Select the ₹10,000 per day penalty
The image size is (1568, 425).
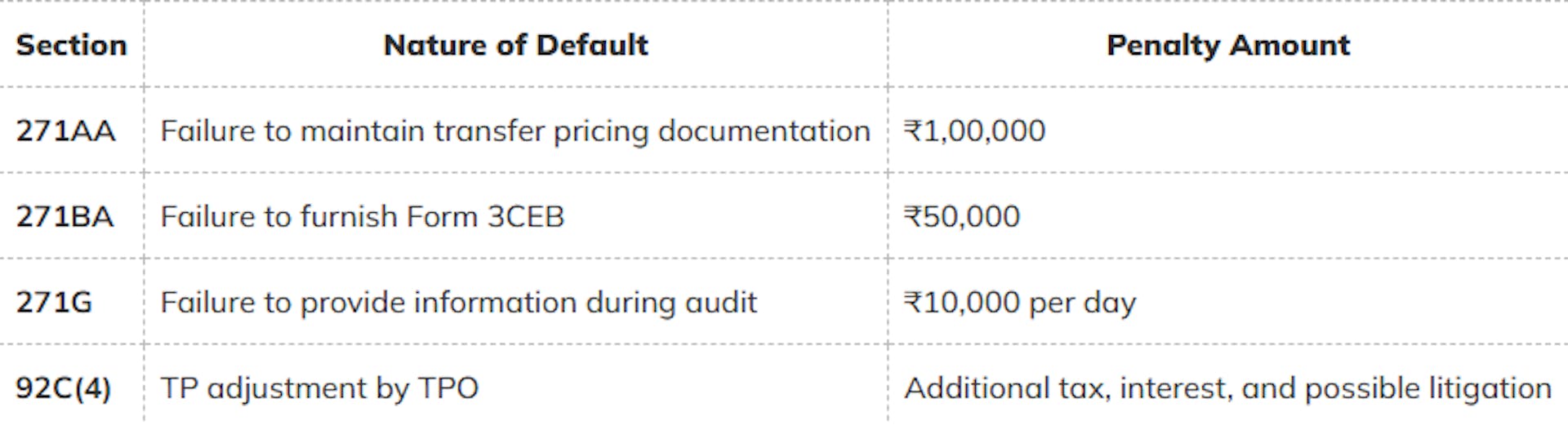point(1019,303)
